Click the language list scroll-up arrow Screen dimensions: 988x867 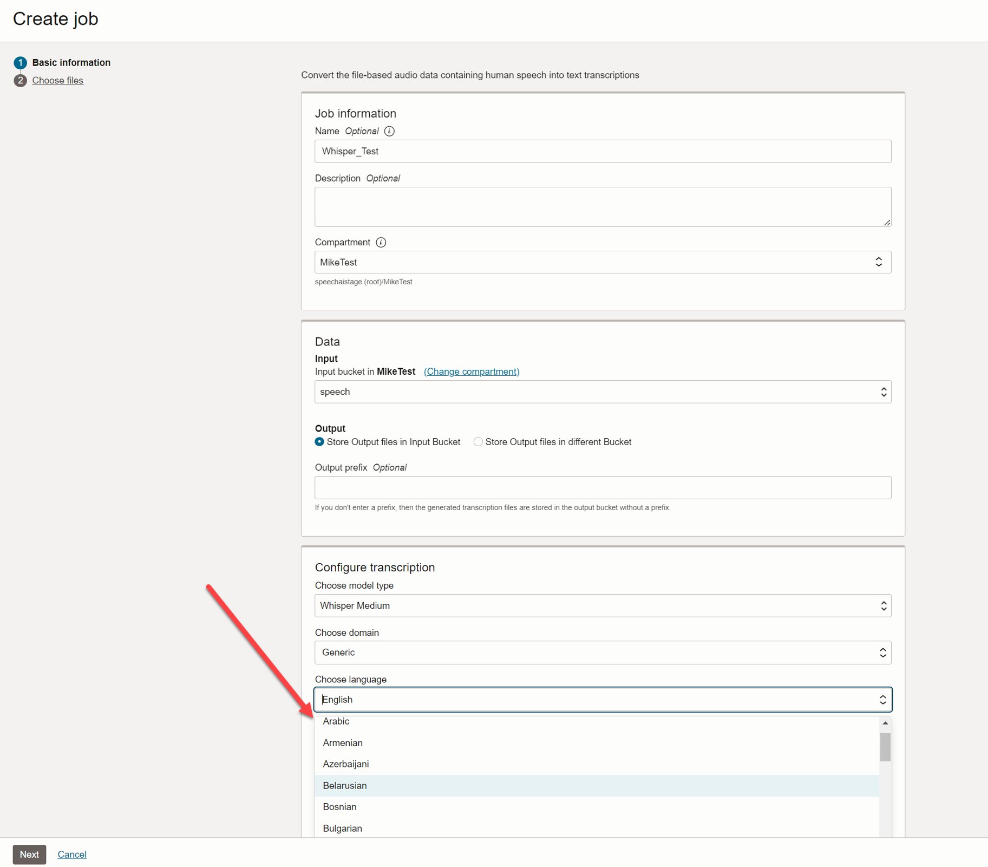(885, 723)
